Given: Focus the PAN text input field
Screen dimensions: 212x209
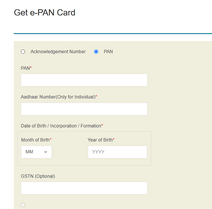Looking at the screenshot, I should 84,80.
